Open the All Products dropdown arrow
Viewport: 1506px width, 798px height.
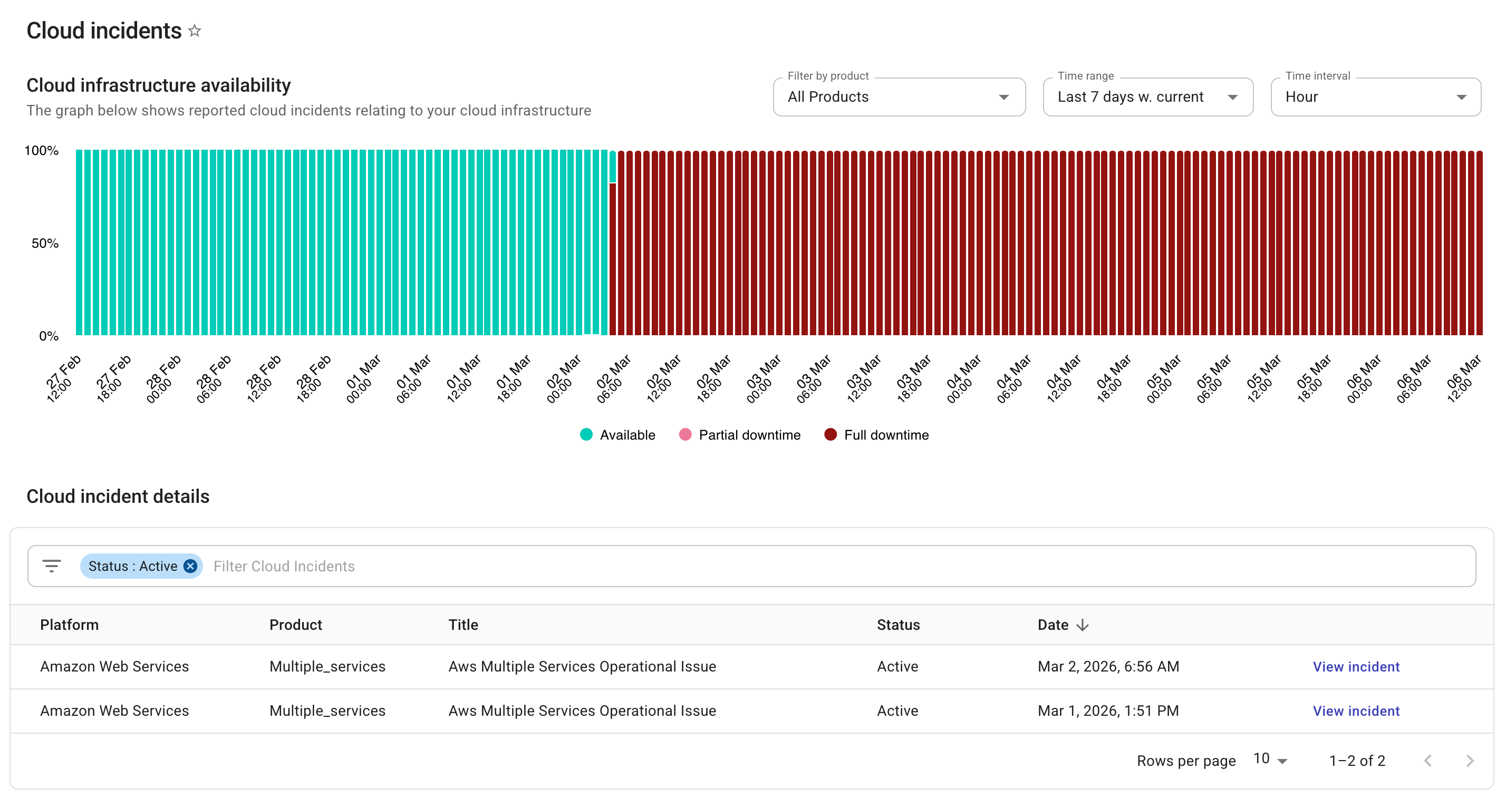[x=1004, y=97]
